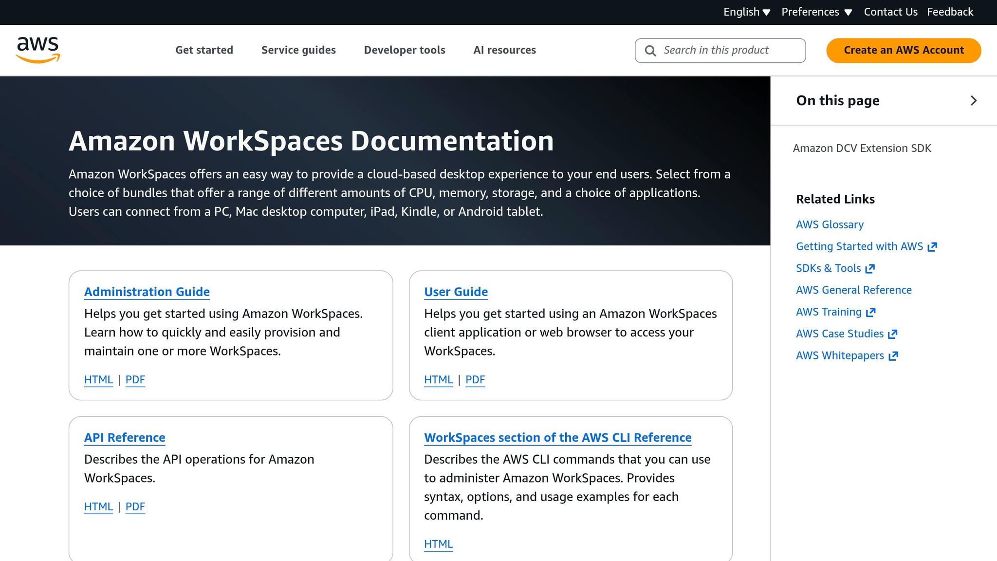This screenshot has height=561, width=997.
Task: Click the AWS logo
Action: (38, 50)
